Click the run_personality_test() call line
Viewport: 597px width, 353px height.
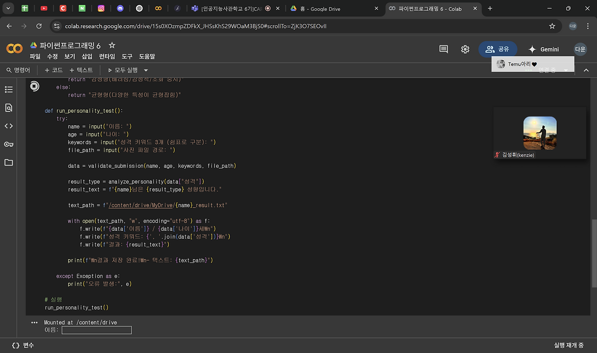(76, 307)
